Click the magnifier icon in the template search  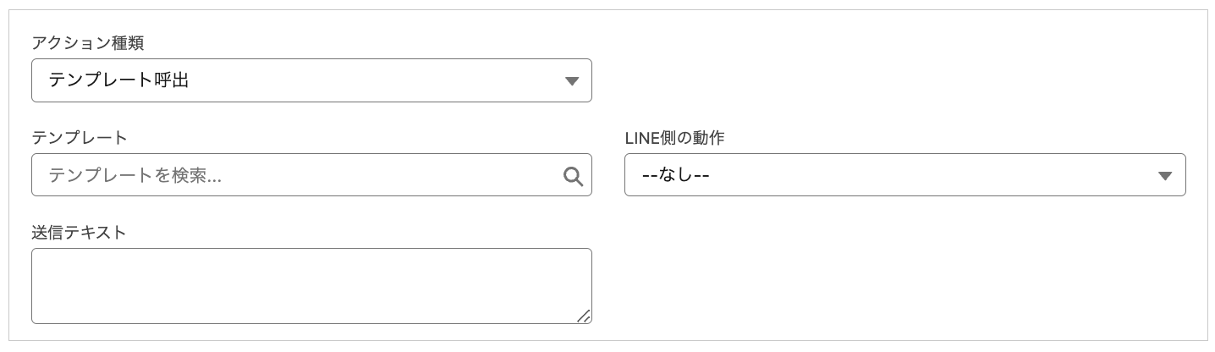[x=573, y=176]
